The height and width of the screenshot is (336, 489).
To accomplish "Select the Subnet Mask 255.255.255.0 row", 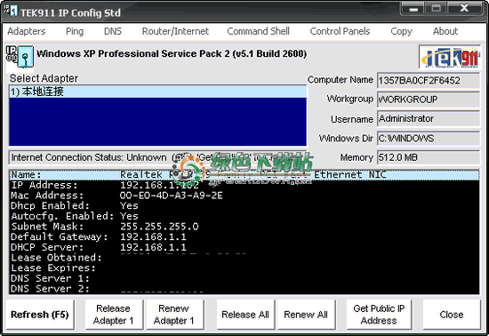I will coord(244,227).
